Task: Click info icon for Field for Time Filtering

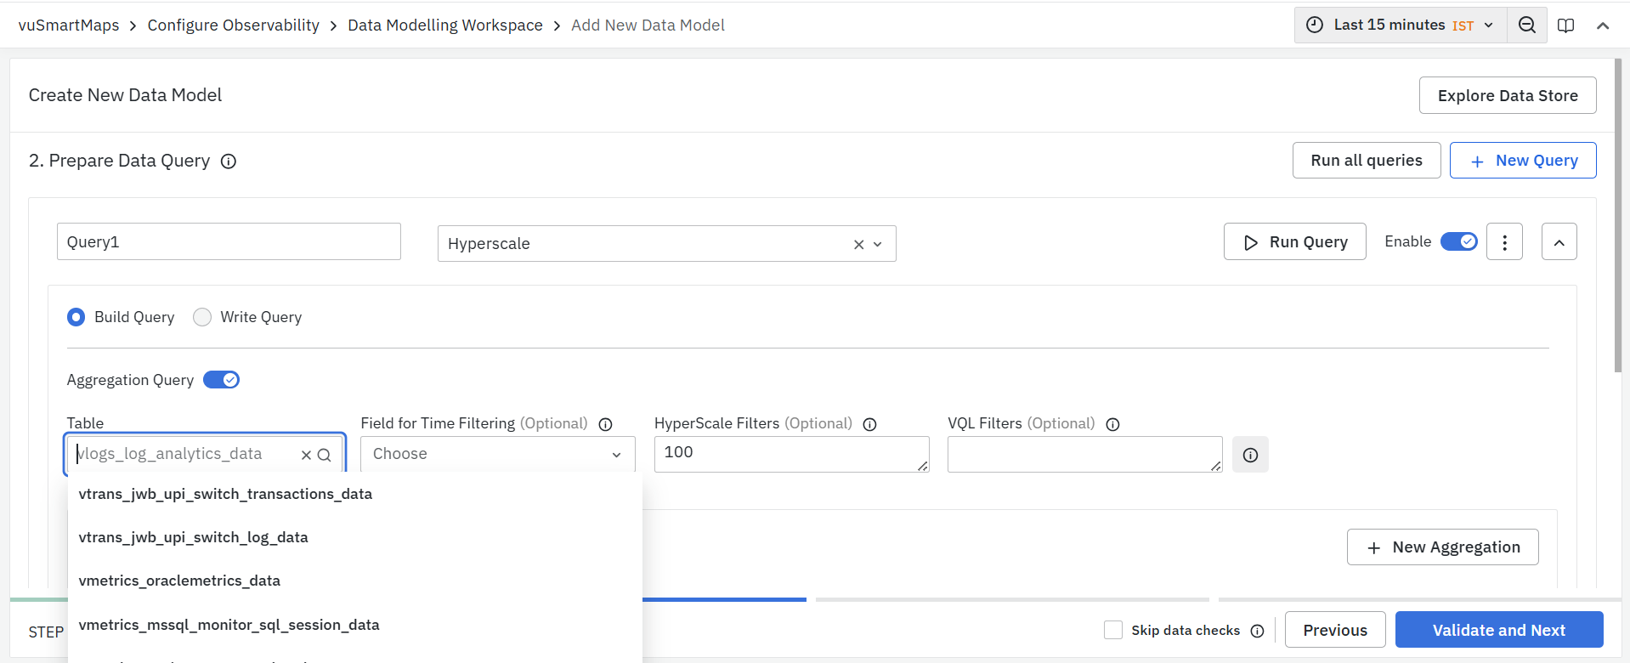Action: coord(605,424)
